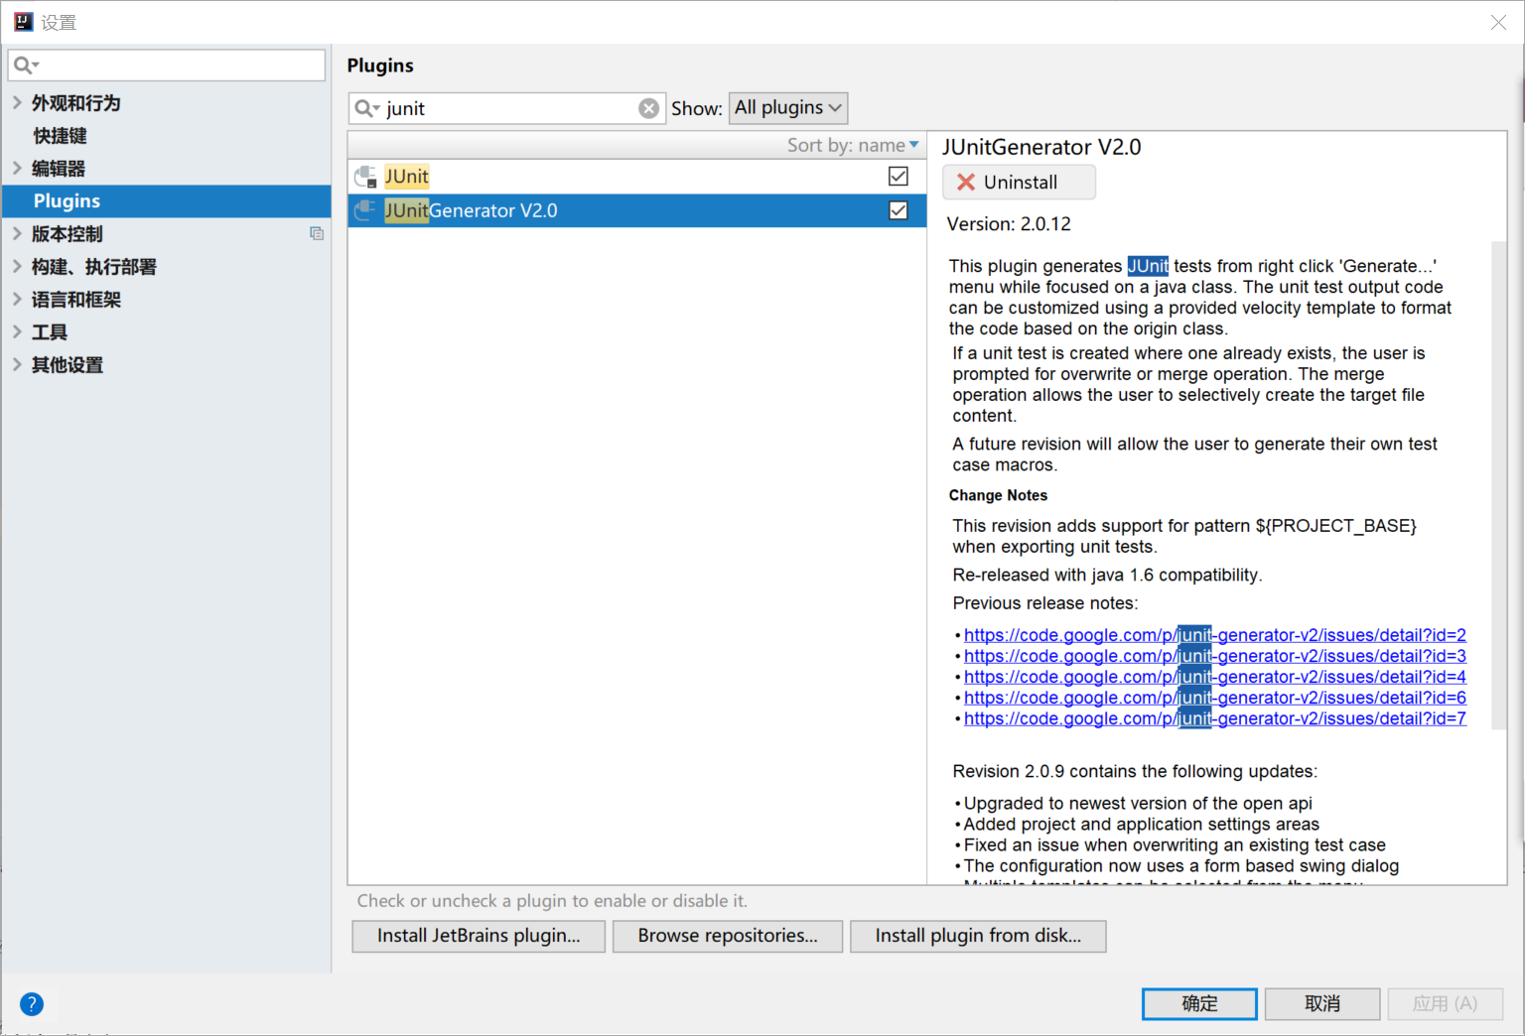
Task: Open the issues detail id=3 link
Action: pyautogui.click(x=1214, y=656)
